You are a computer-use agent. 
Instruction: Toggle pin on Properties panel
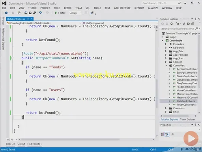click(x=195, y=125)
